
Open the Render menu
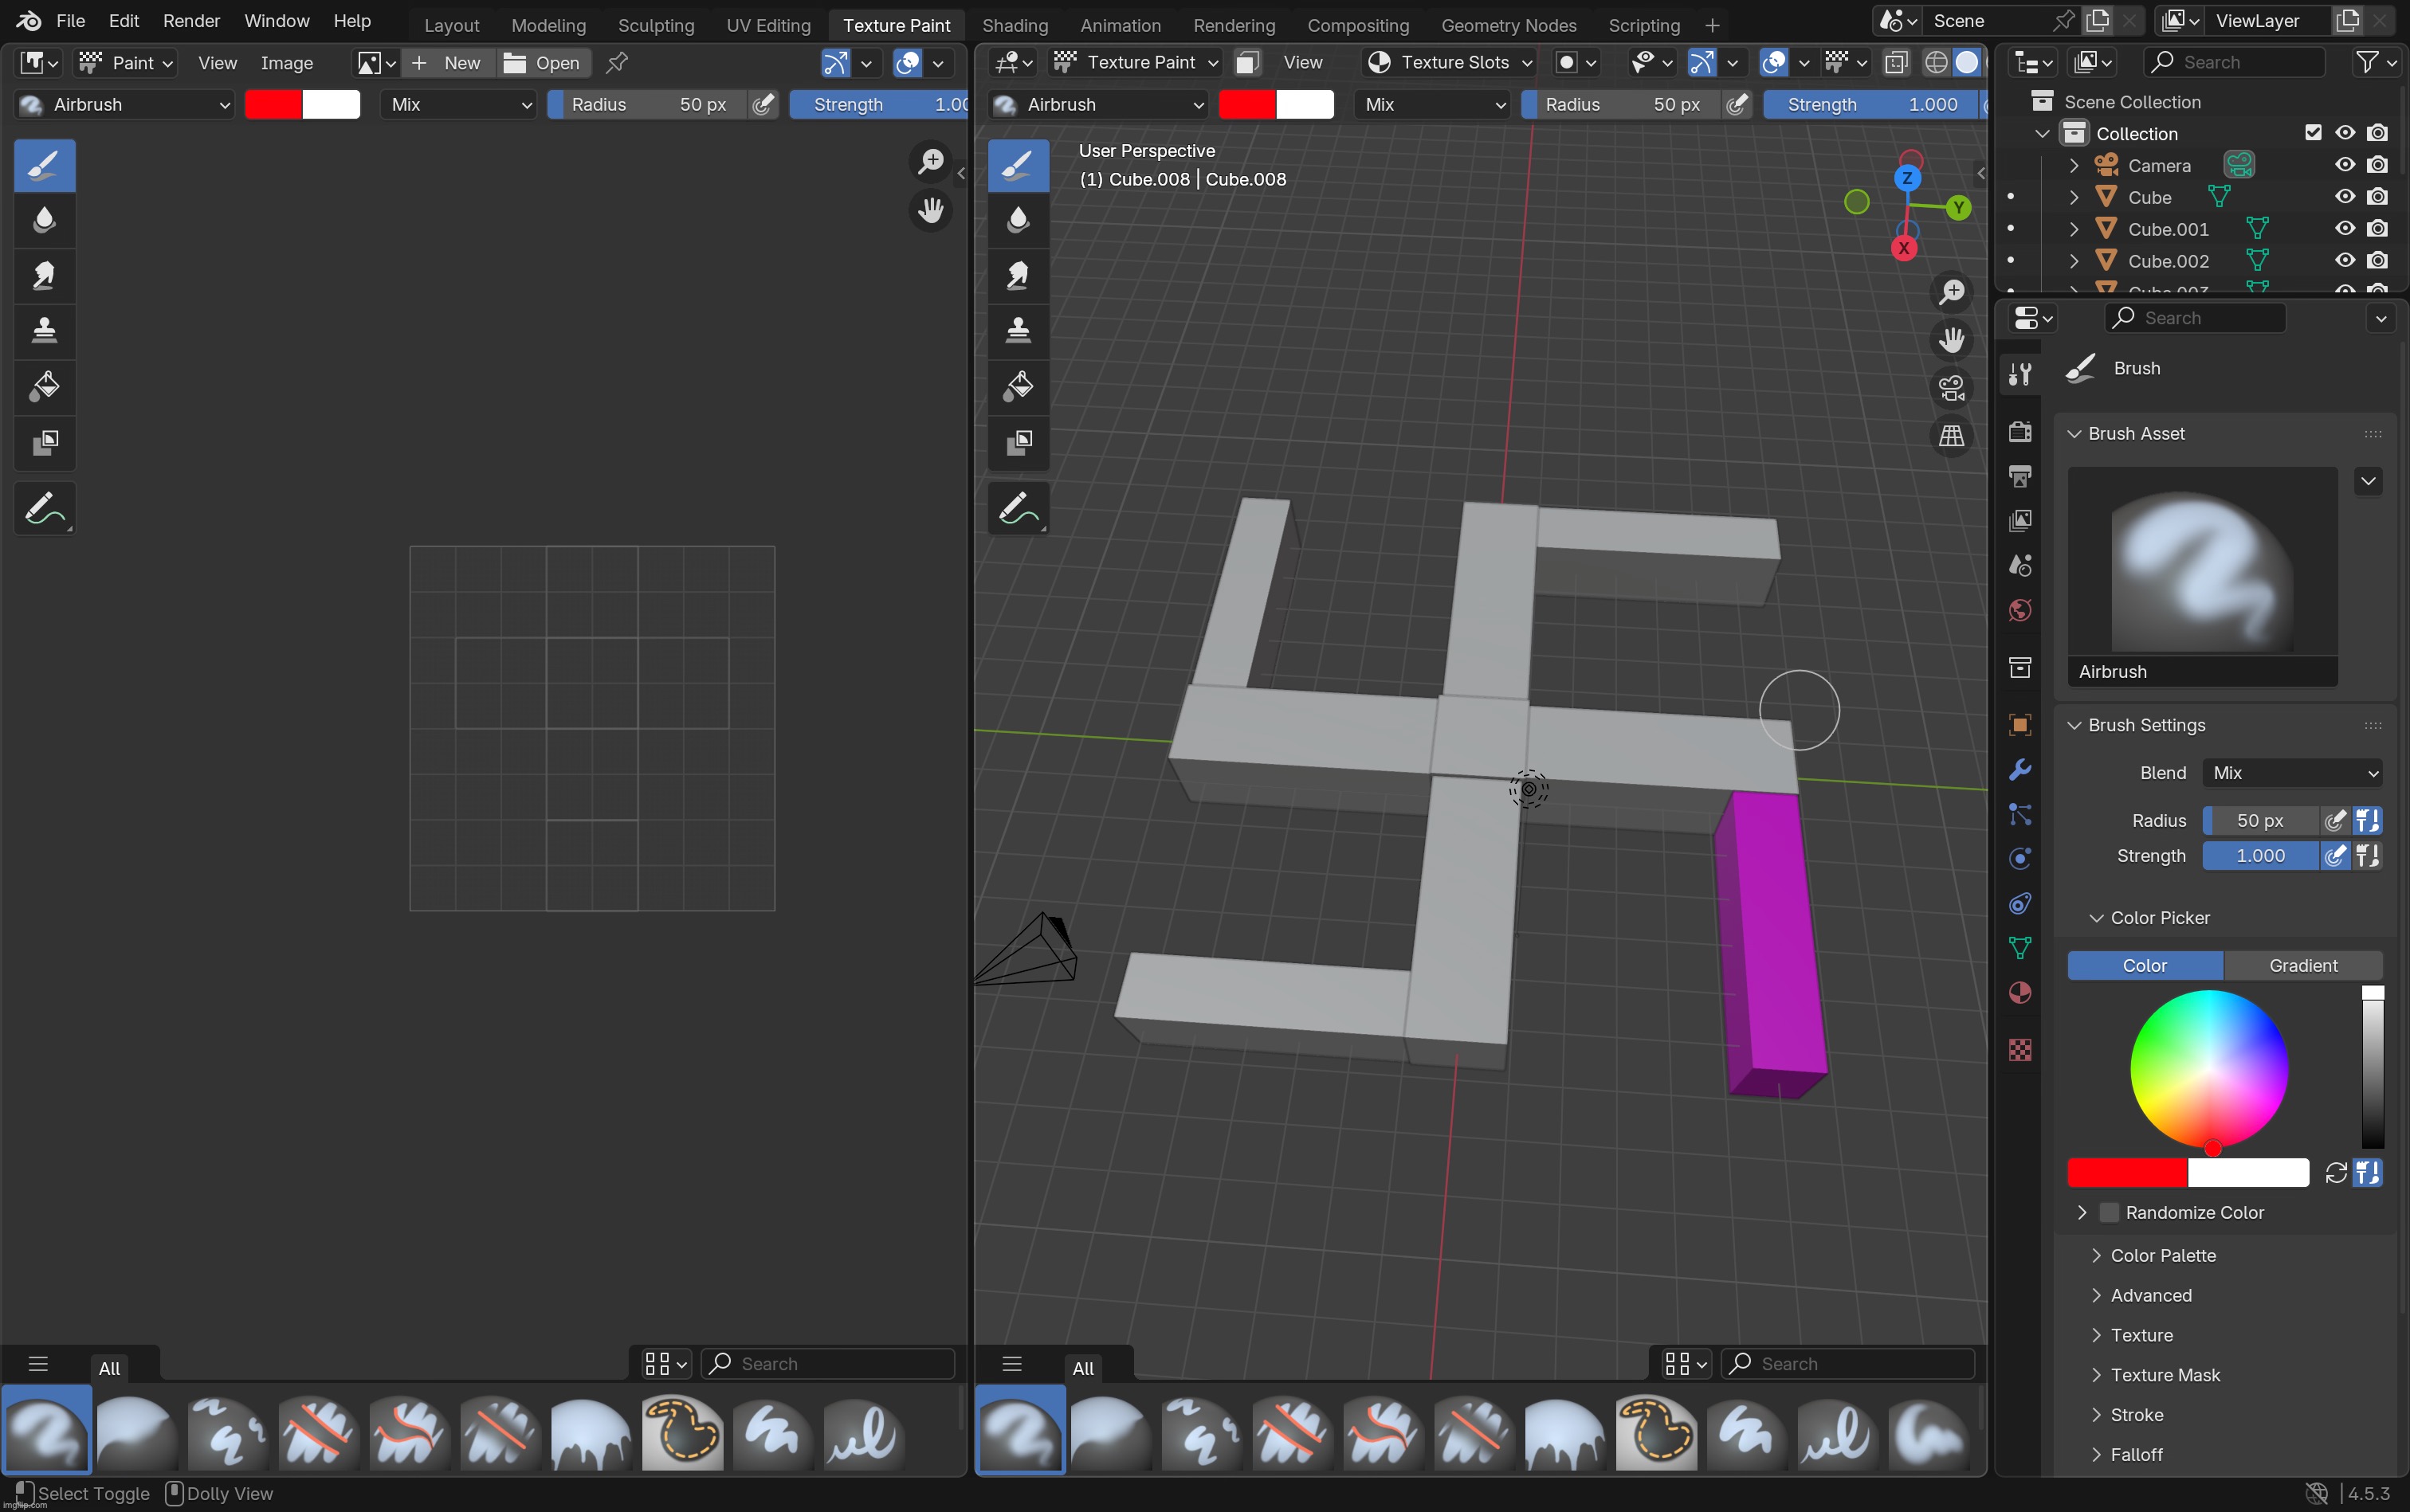pos(191,21)
